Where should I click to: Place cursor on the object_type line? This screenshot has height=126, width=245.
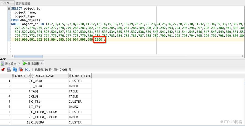tap(25, 16)
